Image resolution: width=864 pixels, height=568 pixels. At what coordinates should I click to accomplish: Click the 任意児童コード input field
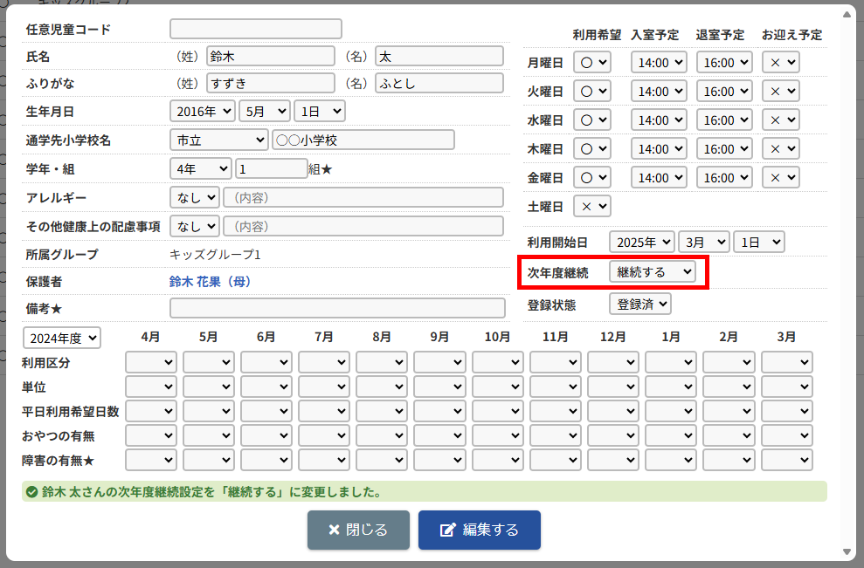(x=255, y=30)
